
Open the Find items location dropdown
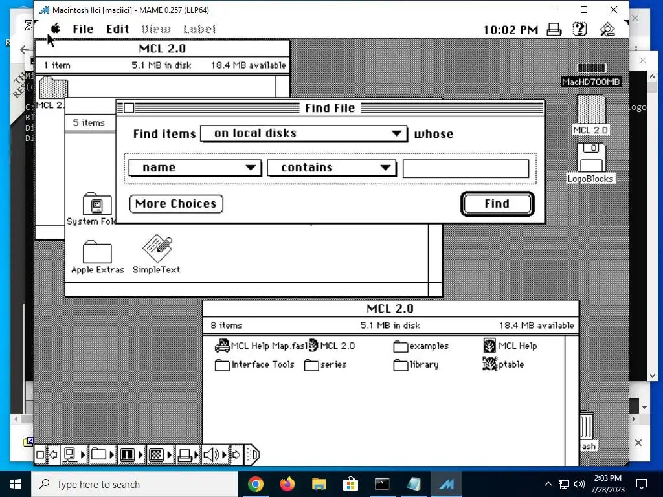[x=304, y=133]
